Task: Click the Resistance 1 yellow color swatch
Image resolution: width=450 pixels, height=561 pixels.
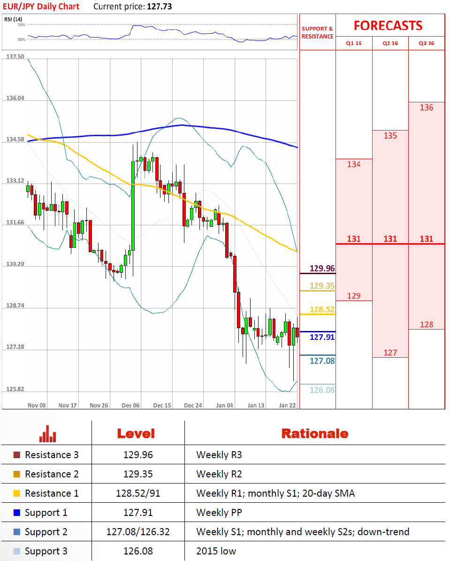Action: click(16, 494)
